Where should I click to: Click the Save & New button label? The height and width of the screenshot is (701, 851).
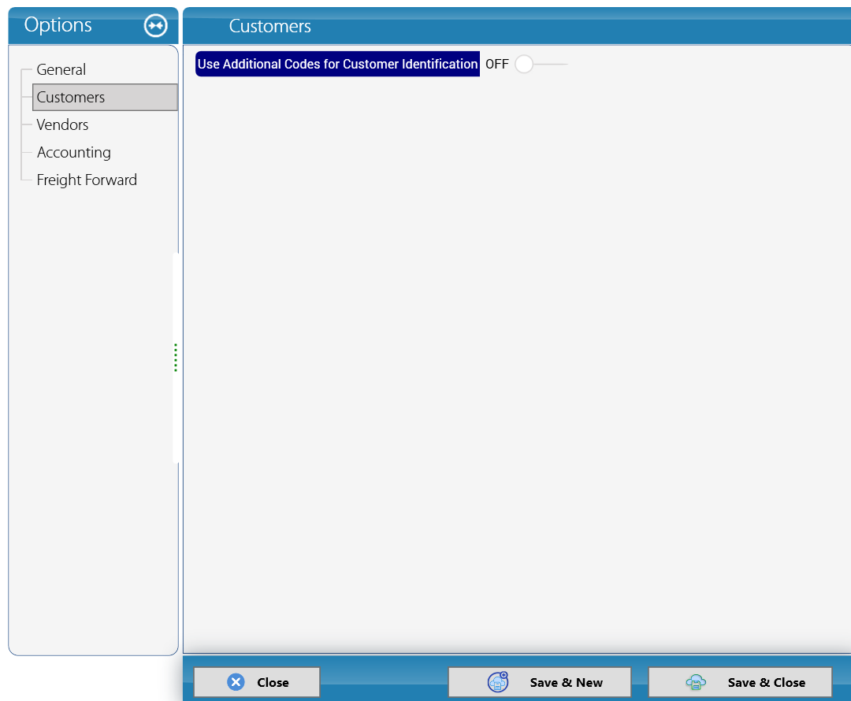[566, 683]
